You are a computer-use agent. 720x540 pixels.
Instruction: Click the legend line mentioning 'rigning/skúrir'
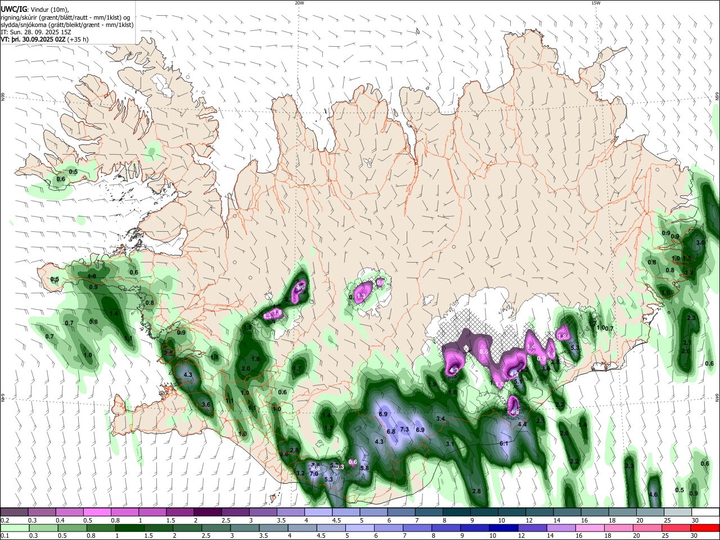[x=65, y=17]
